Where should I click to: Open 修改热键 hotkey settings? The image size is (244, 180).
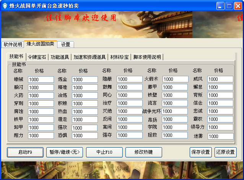[x=144, y=152]
